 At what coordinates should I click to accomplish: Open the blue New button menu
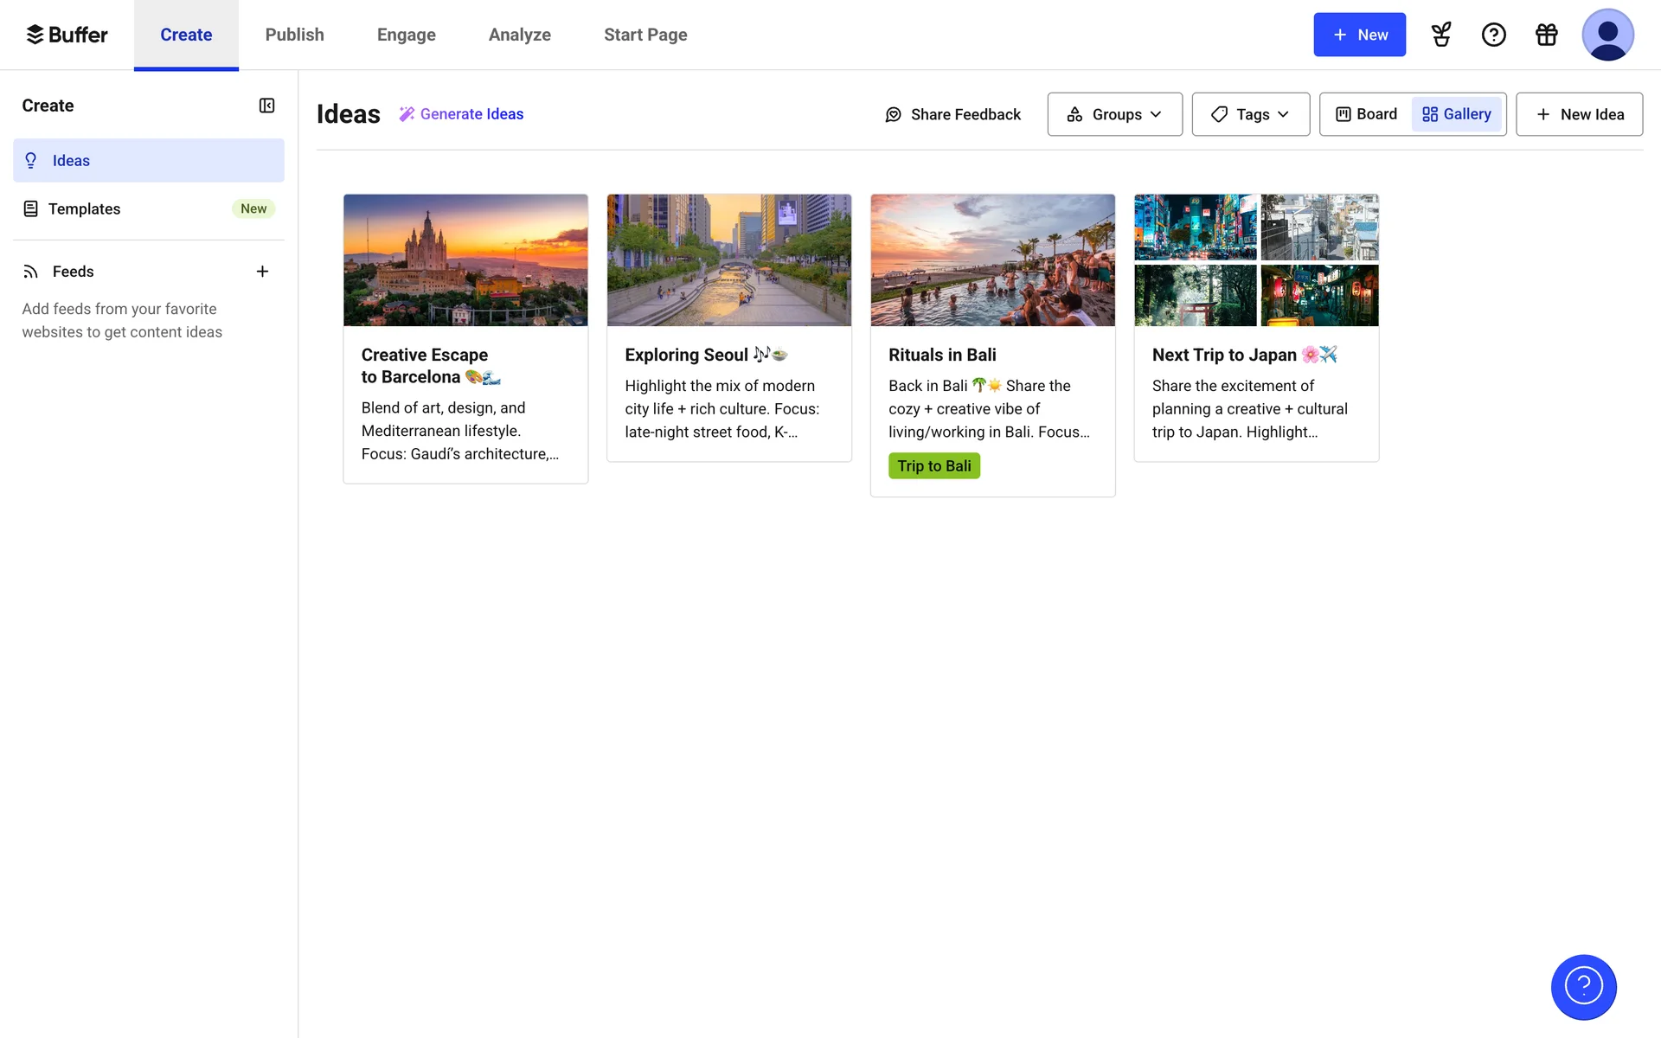coord(1359,35)
